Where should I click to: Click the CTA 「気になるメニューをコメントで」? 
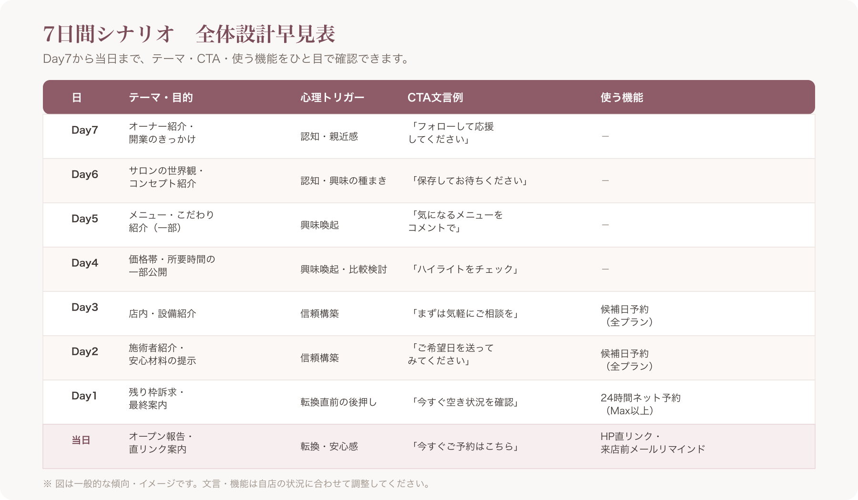click(456, 221)
